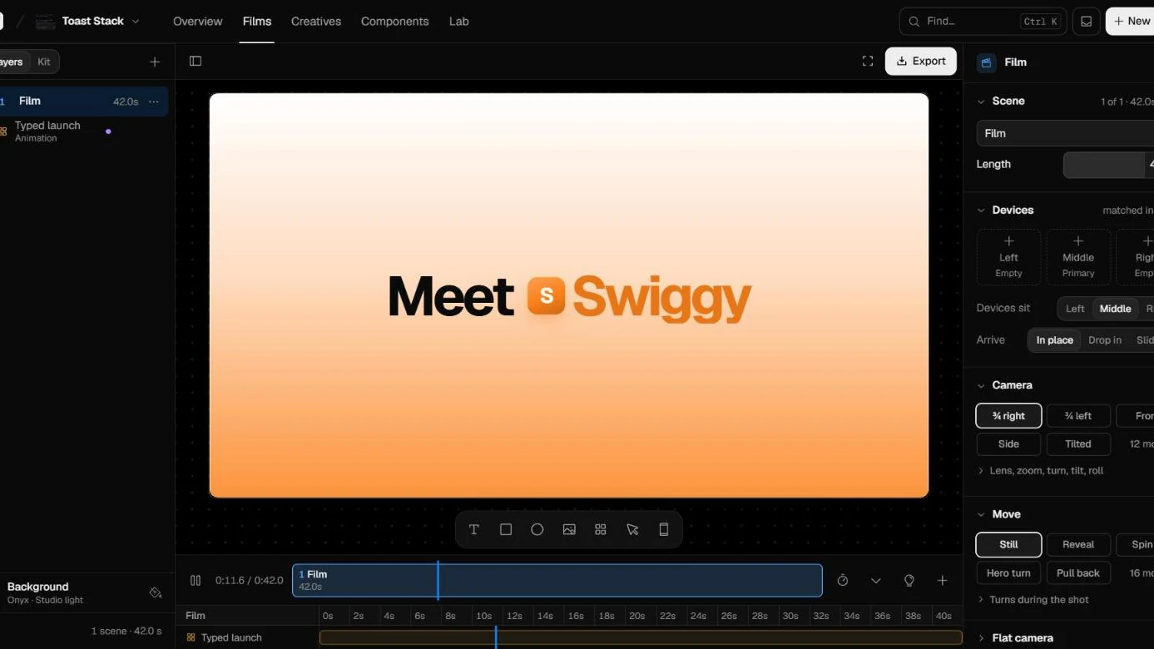Select the Ellipse shape tool
1154x649 pixels.
tap(537, 529)
